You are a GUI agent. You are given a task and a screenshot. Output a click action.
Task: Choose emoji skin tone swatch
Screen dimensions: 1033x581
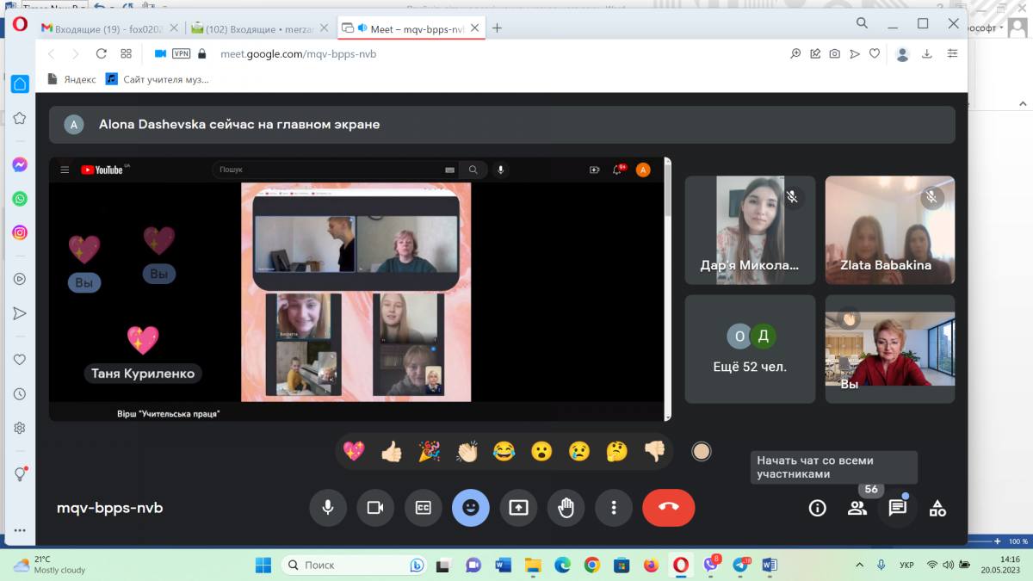[x=702, y=451]
